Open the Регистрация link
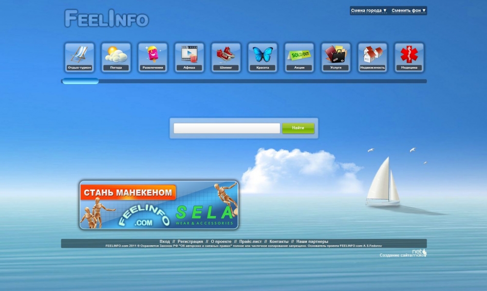This screenshot has width=487, height=291. [x=190, y=241]
